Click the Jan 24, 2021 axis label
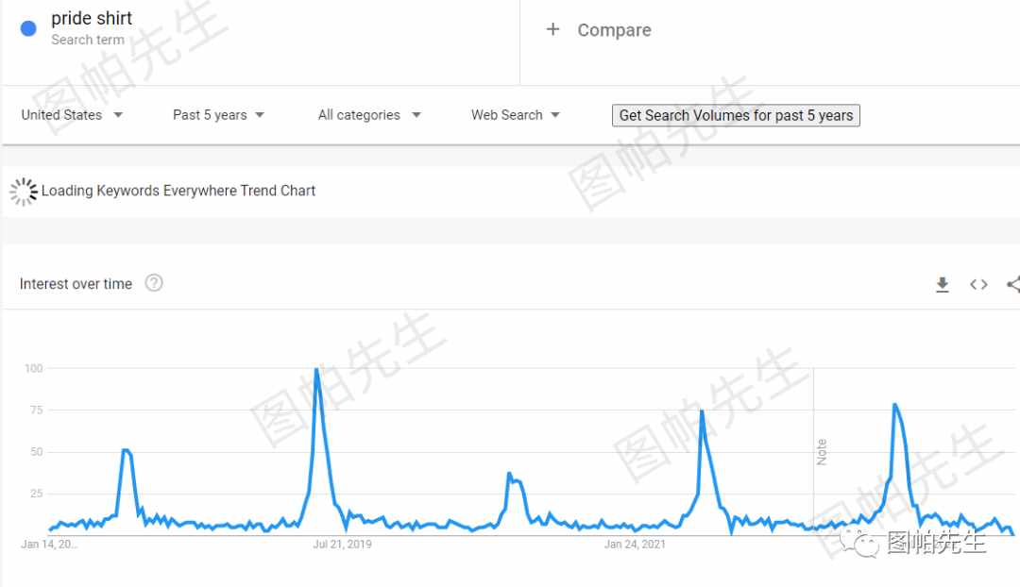The height and width of the screenshot is (587, 1020). pos(635,545)
